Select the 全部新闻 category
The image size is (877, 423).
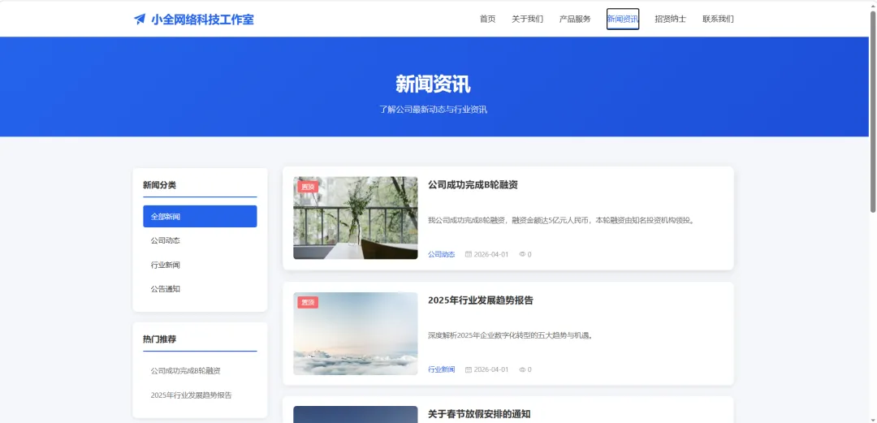(x=200, y=217)
